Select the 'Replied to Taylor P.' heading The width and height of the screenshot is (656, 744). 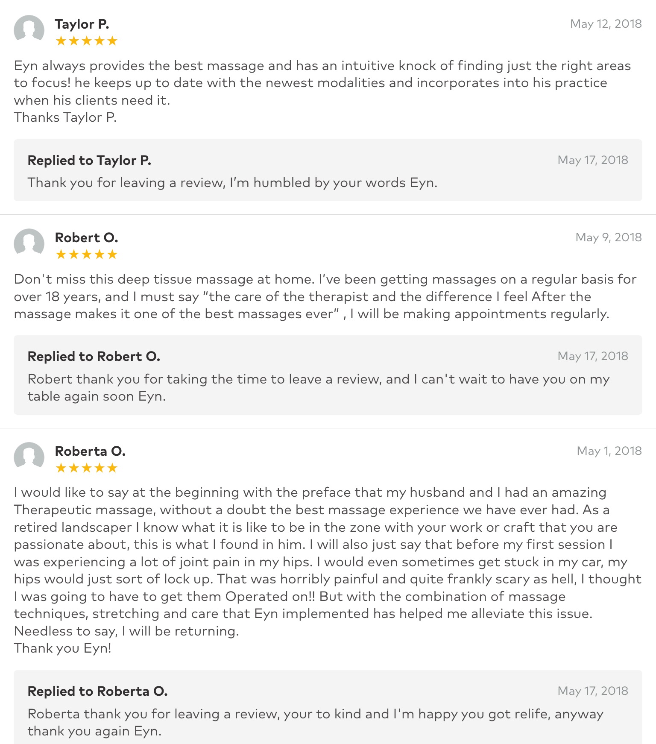(89, 161)
